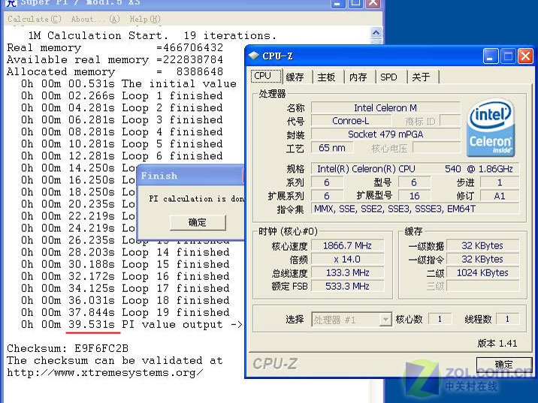The width and height of the screenshot is (538, 403).
Task: Open the Help(H) menu in Super PI
Action: pos(145,20)
